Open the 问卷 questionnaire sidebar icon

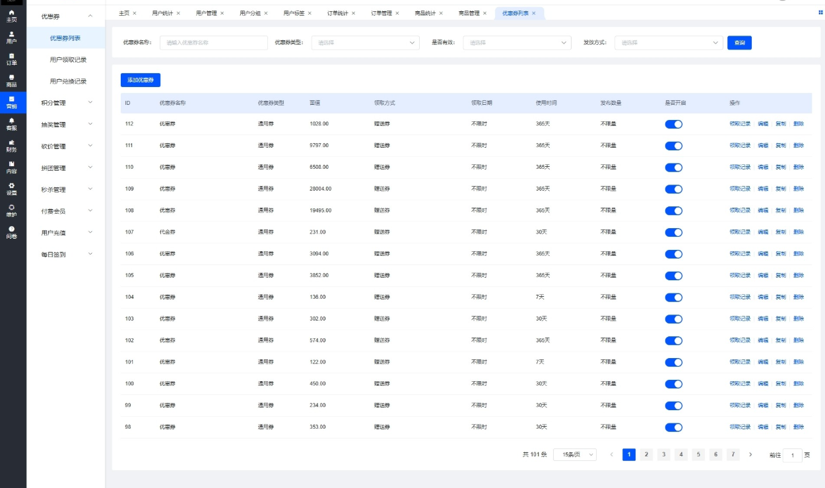11,232
